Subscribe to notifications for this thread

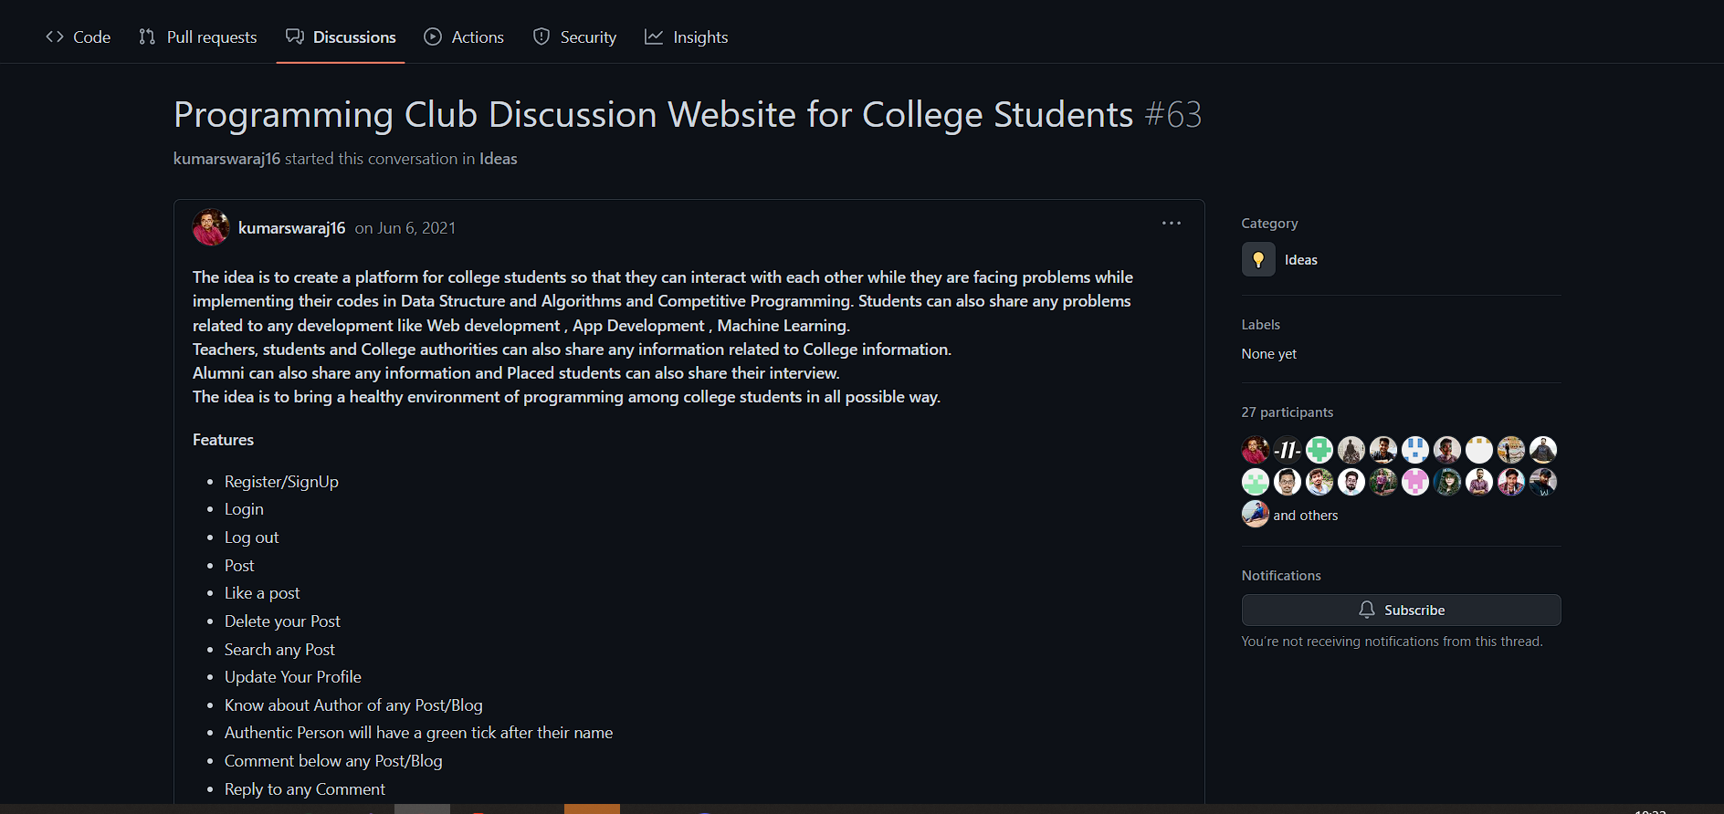pyautogui.click(x=1401, y=610)
